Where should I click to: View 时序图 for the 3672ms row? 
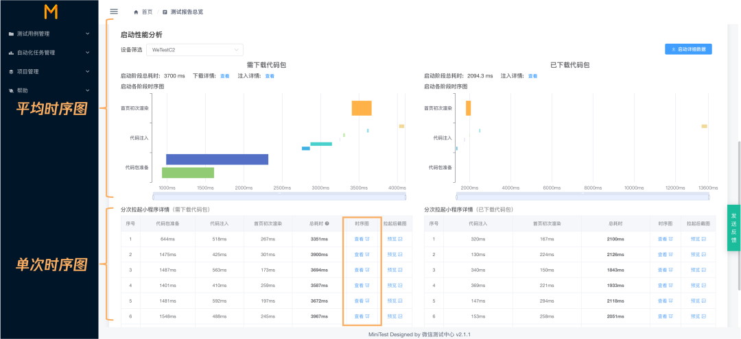(362, 301)
